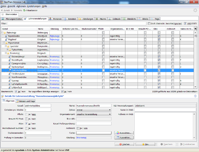Click the course icon of Kzswepj row
199x152 pixels.
tap(10, 81)
